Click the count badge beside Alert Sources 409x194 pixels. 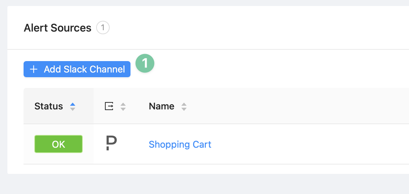(103, 28)
